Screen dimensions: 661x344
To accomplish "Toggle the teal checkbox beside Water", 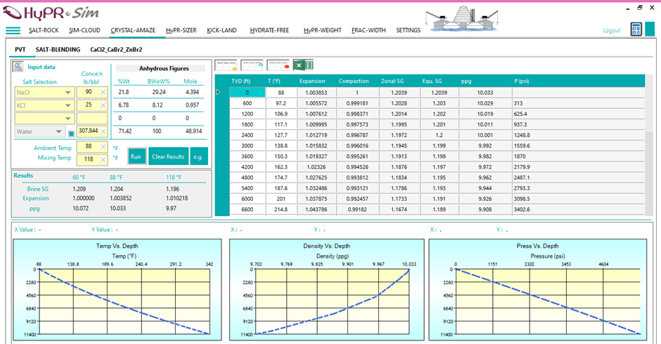I will (x=71, y=133).
